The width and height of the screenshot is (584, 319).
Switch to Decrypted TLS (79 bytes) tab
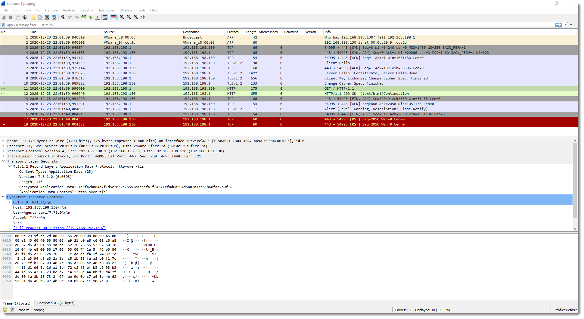56,303
